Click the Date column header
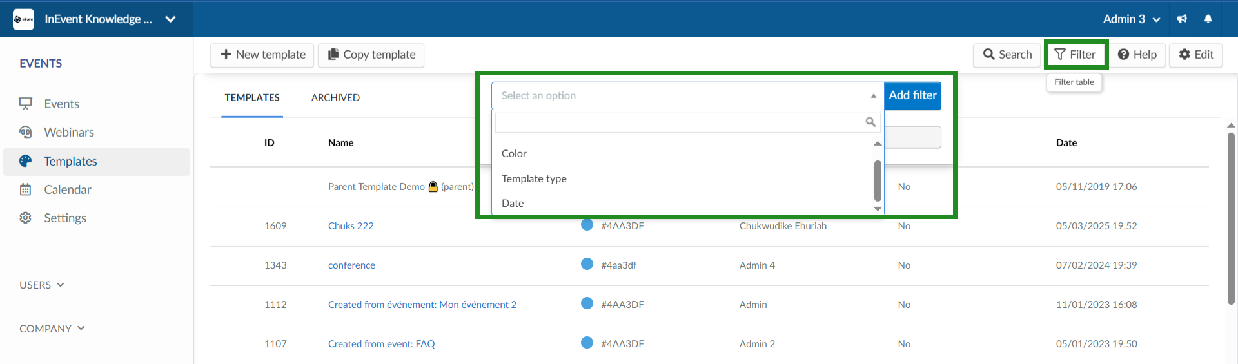The image size is (1238, 364). (1066, 143)
